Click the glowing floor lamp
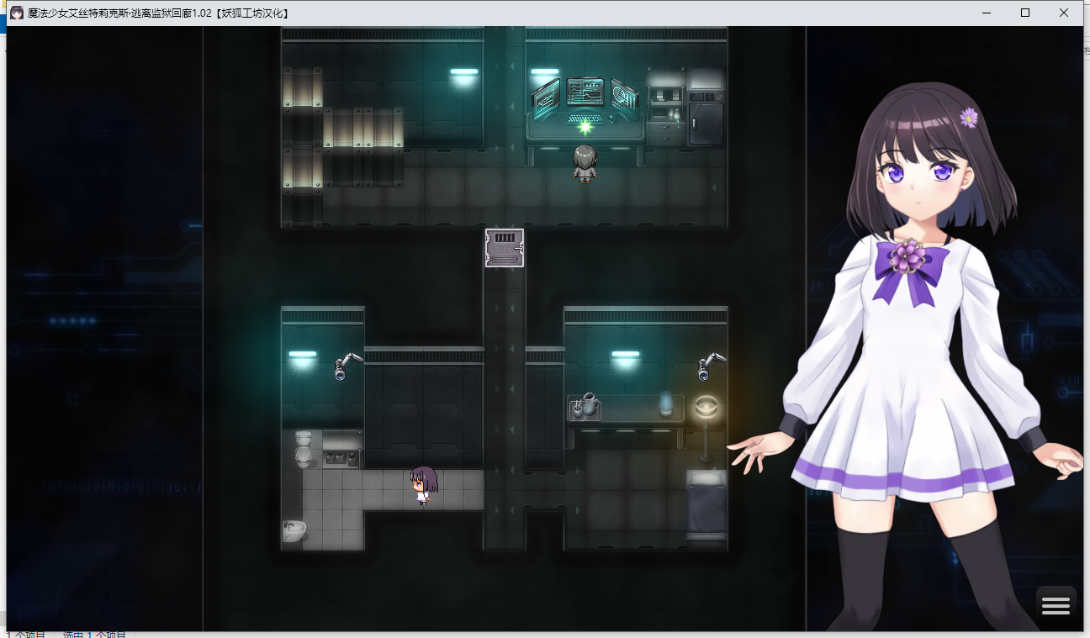This screenshot has height=638, width=1090. 706,429
